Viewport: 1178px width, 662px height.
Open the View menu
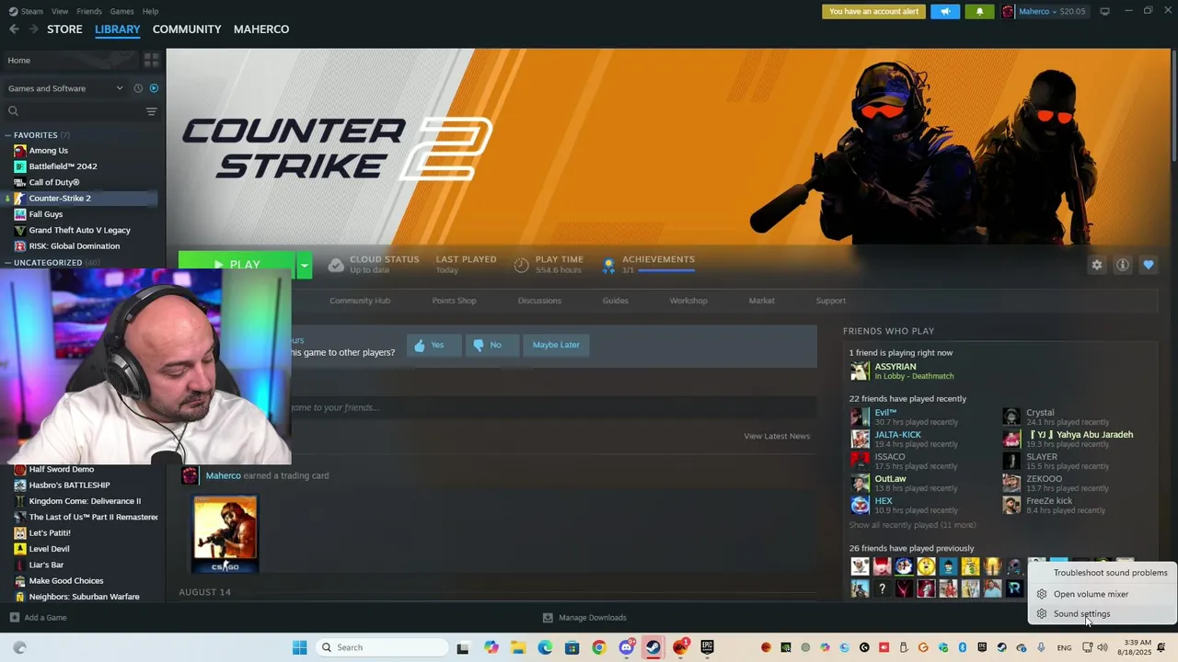pos(60,11)
